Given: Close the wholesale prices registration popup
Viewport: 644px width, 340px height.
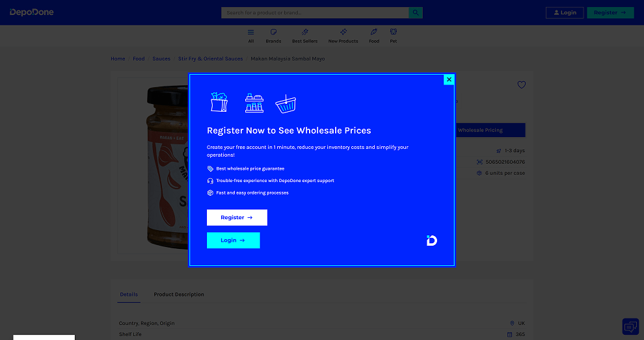Looking at the screenshot, I should coord(449,79).
